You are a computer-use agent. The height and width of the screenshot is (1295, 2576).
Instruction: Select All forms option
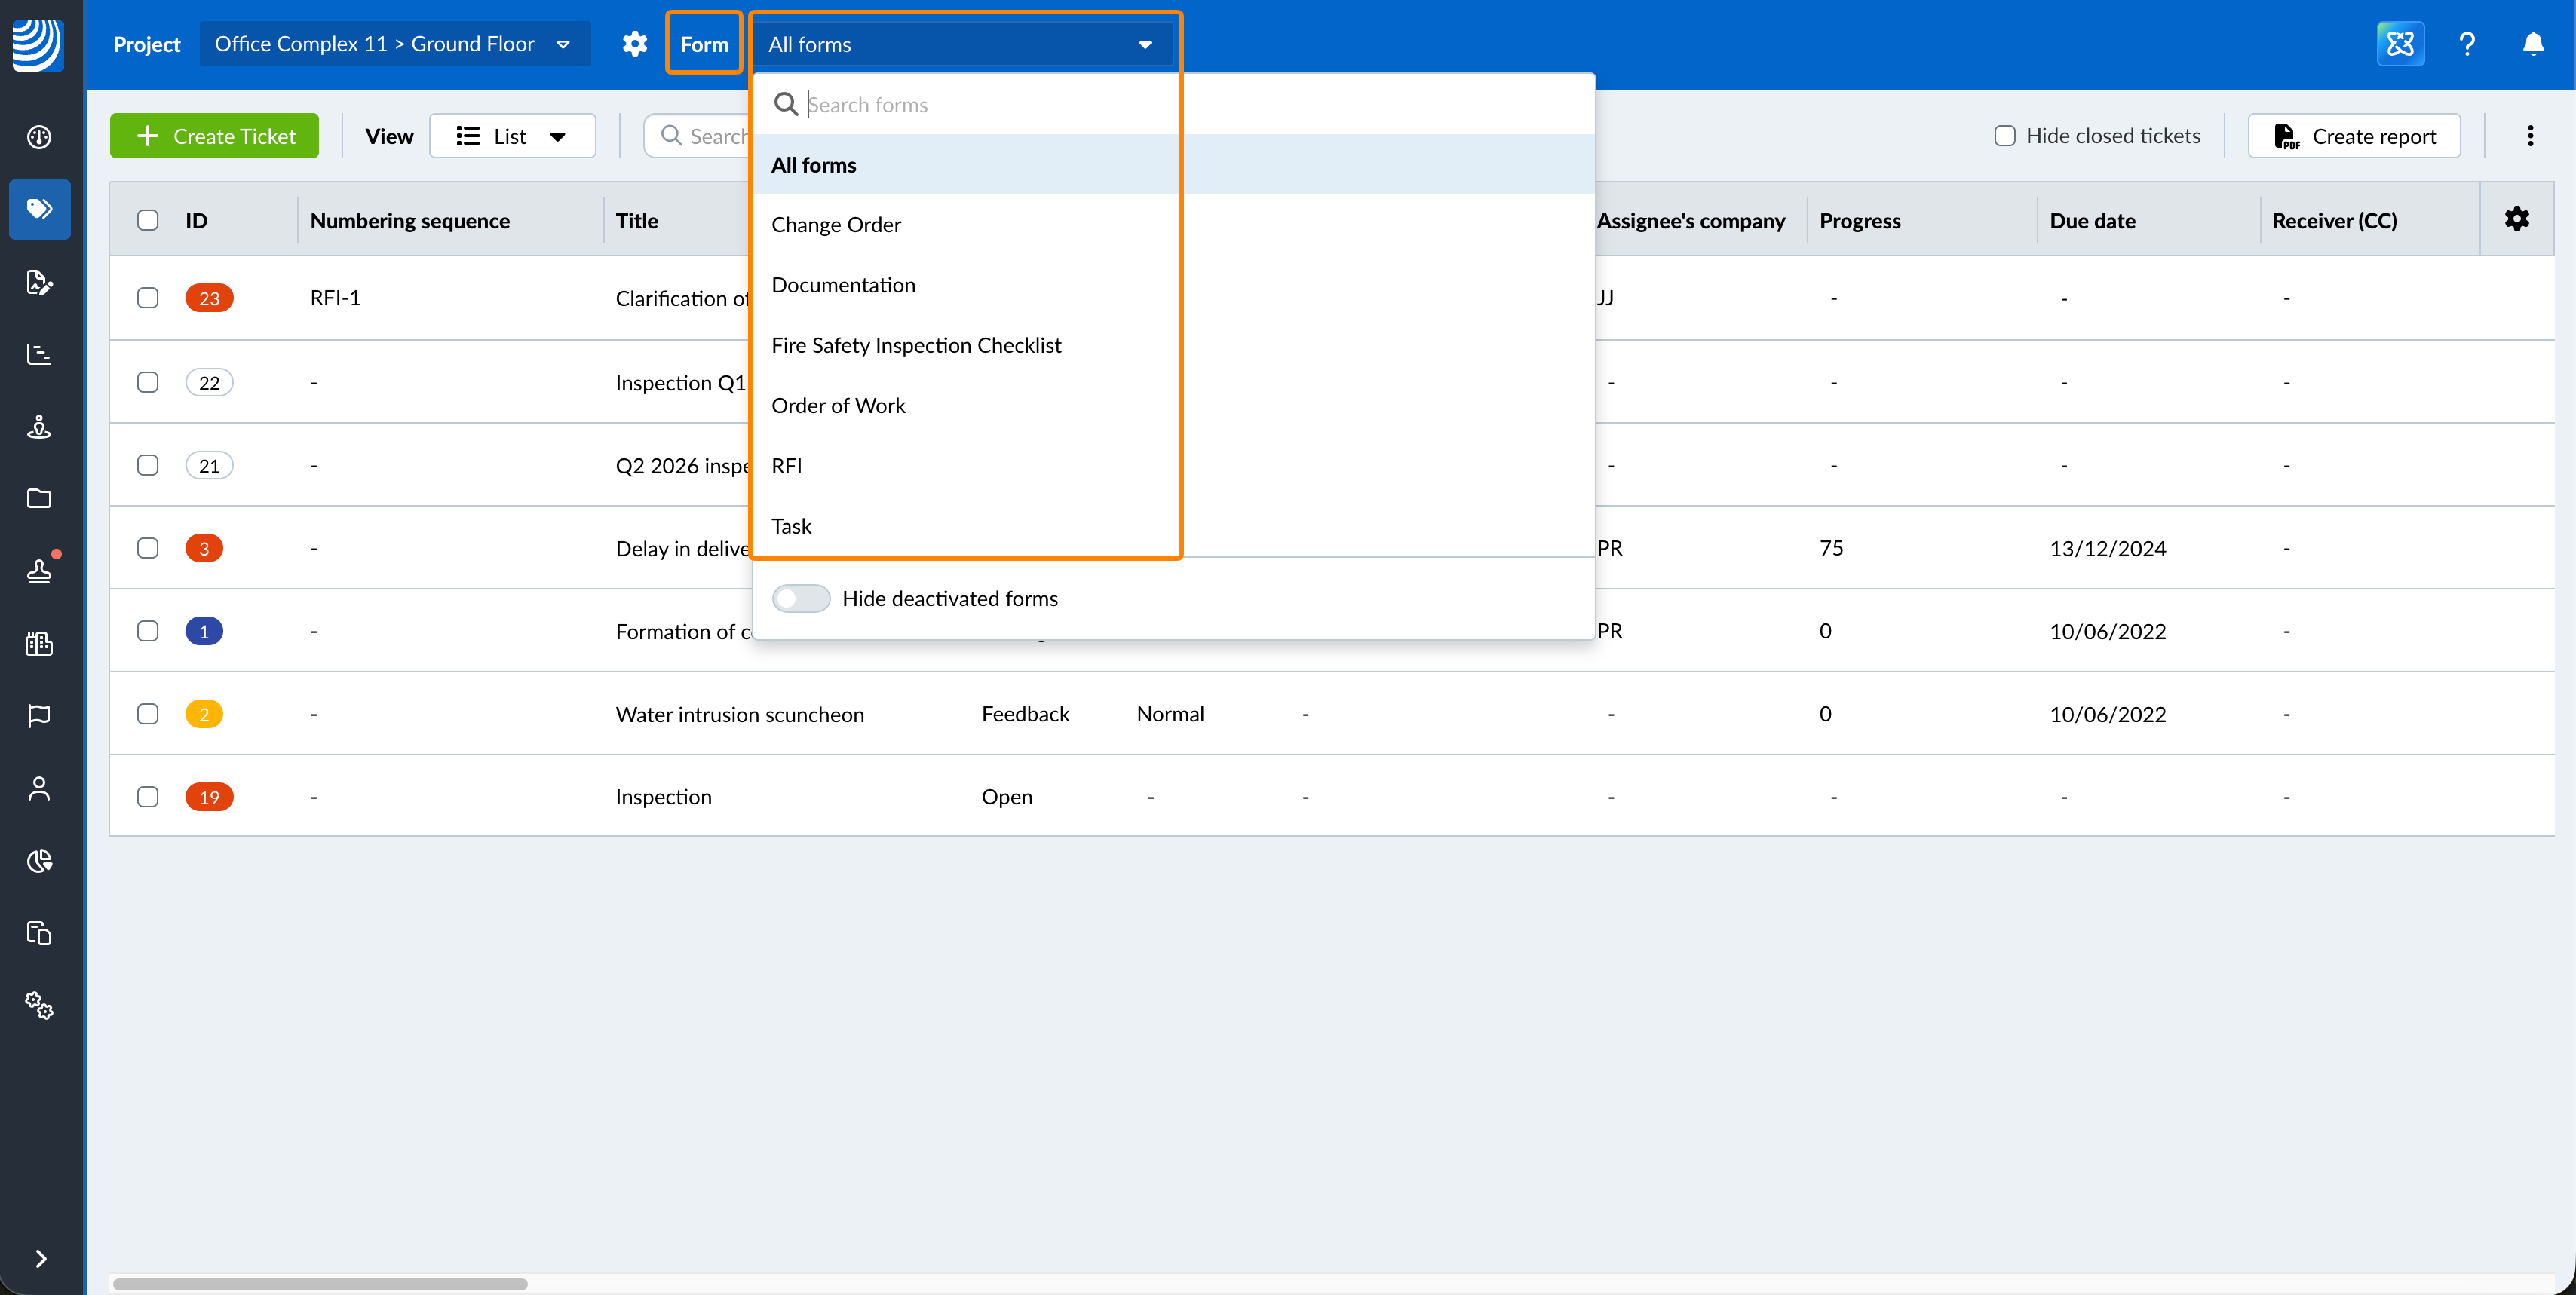(1173, 165)
